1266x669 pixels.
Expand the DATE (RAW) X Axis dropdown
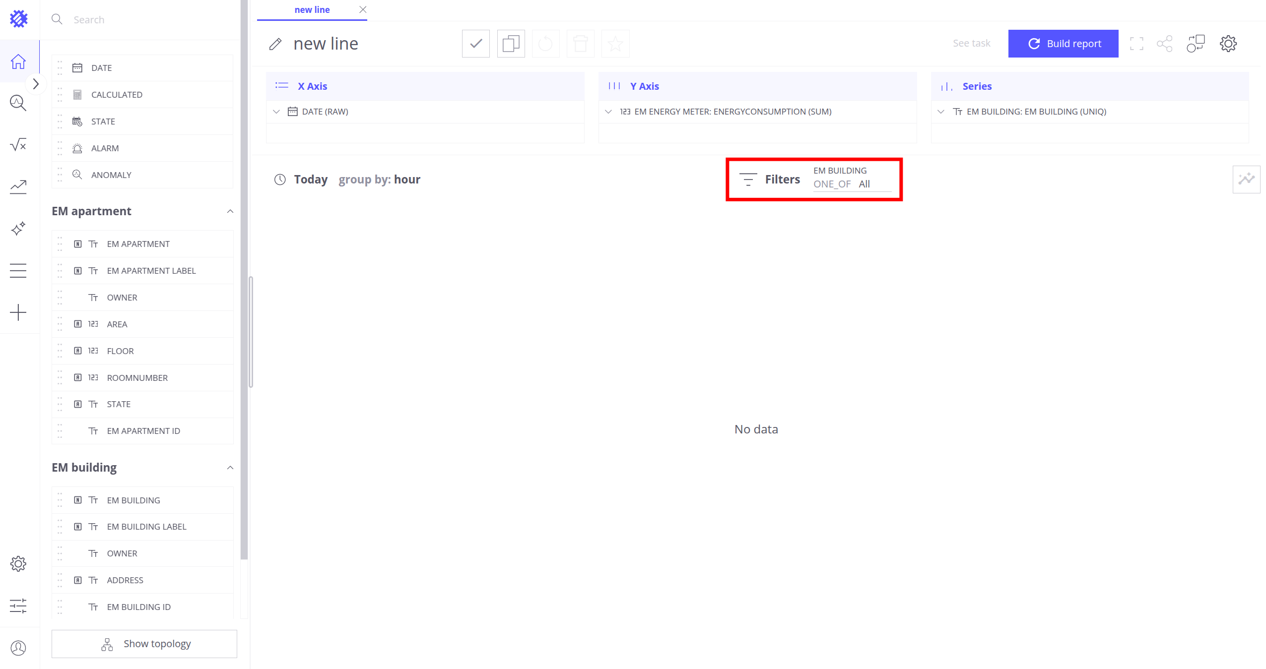click(x=276, y=112)
